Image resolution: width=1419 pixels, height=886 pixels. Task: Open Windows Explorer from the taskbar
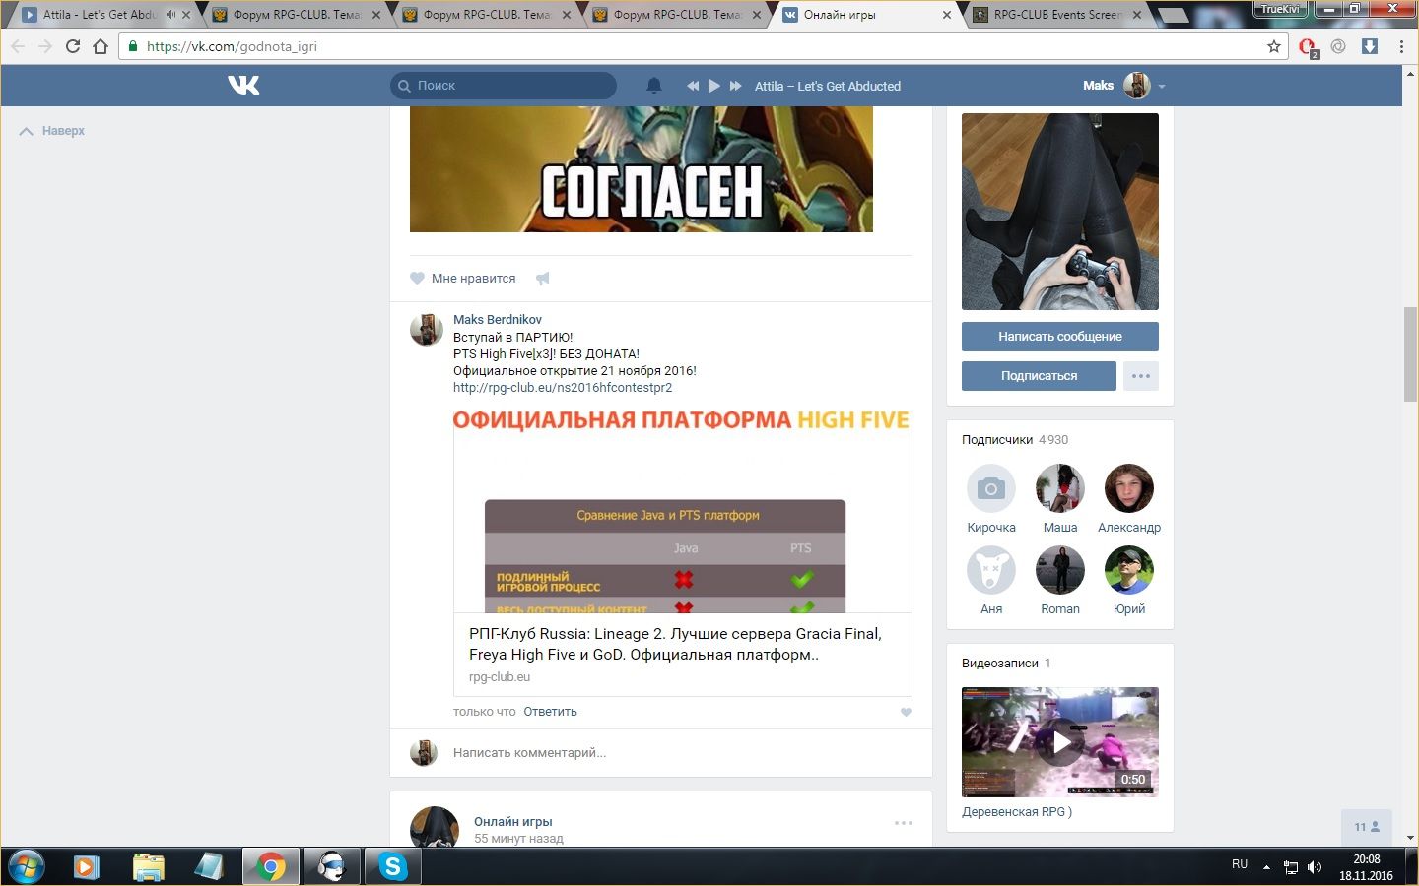point(148,867)
